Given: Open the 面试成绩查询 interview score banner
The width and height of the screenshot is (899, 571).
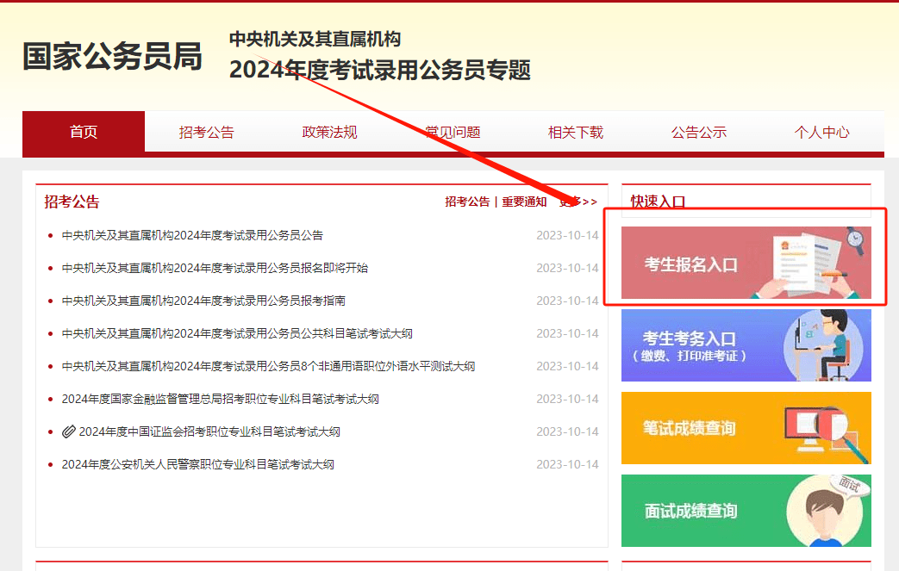Looking at the screenshot, I should (x=745, y=511).
